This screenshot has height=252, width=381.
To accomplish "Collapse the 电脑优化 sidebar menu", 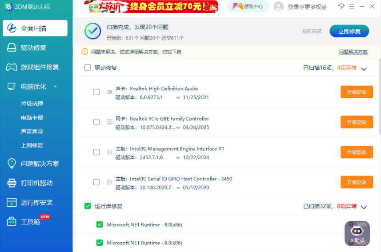I will coord(55,87).
